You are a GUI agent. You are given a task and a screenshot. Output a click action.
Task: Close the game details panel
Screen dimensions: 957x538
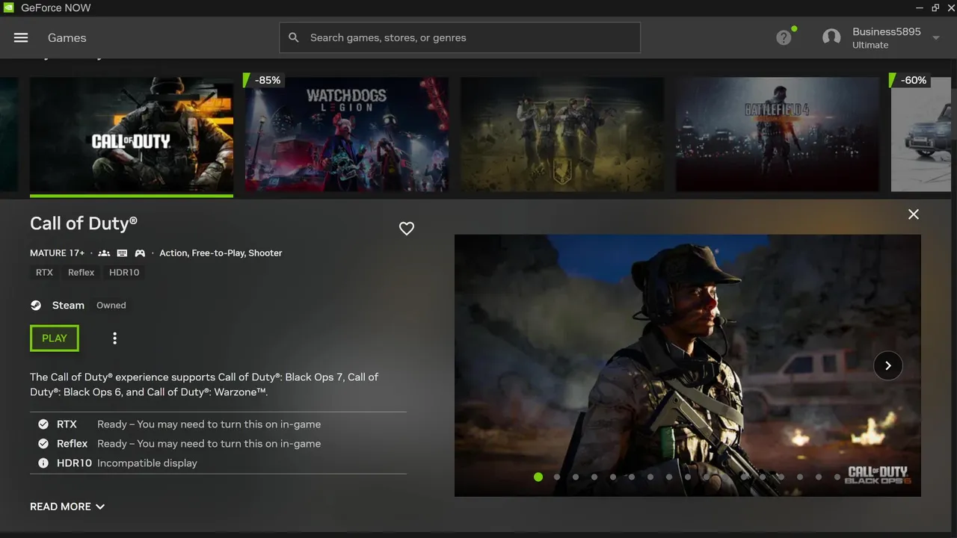(x=914, y=214)
